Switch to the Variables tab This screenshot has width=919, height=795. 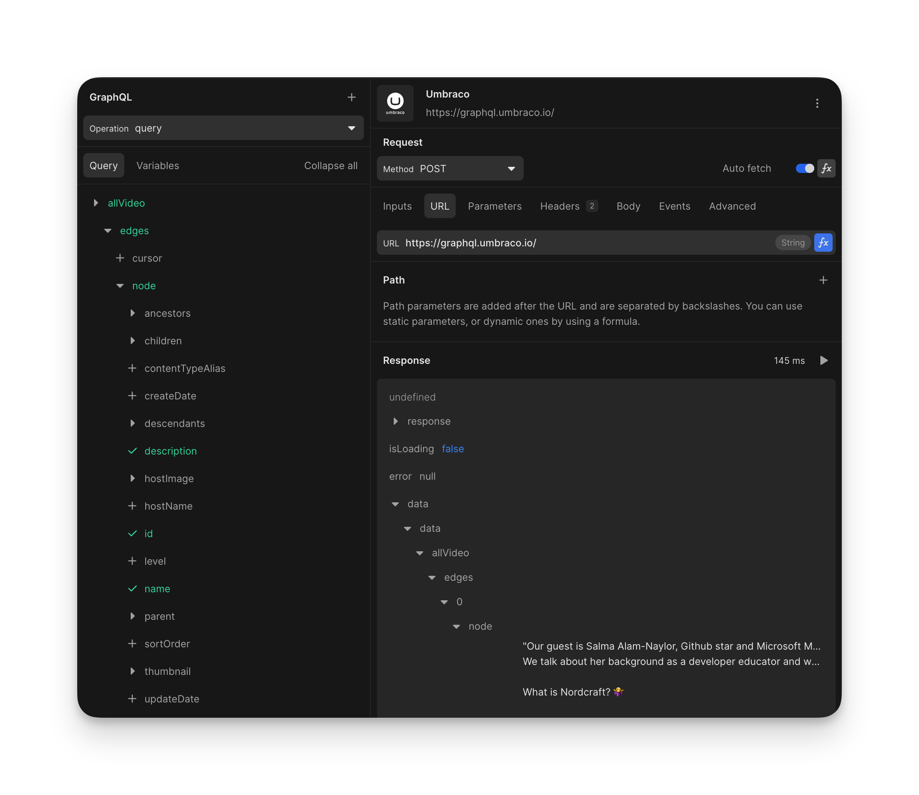pos(157,166)
